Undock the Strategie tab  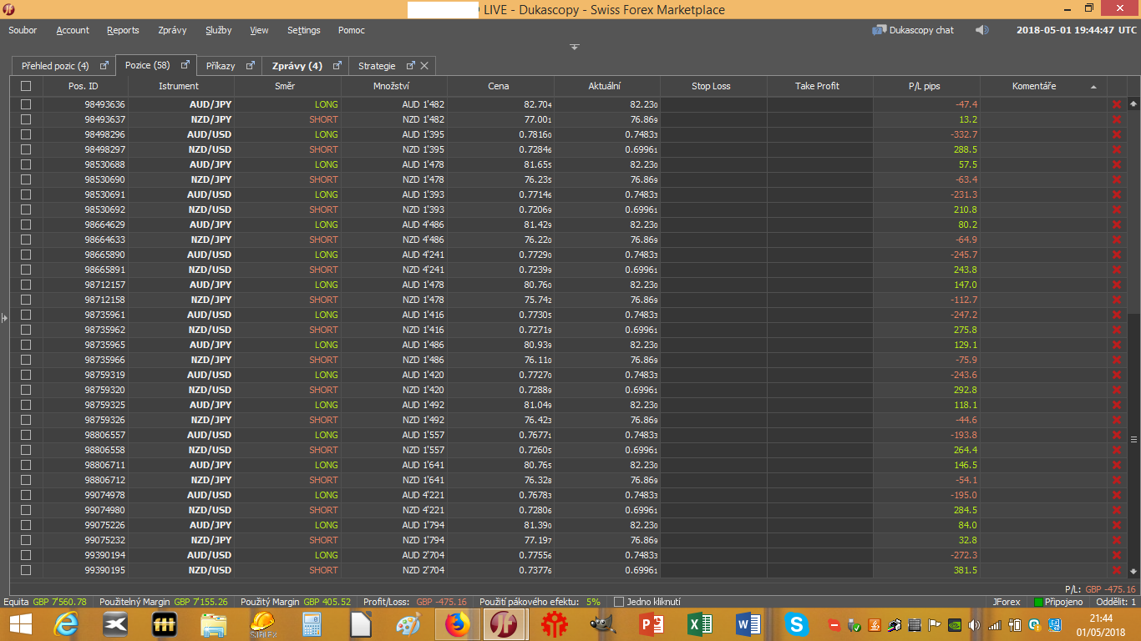pos(410,65)
